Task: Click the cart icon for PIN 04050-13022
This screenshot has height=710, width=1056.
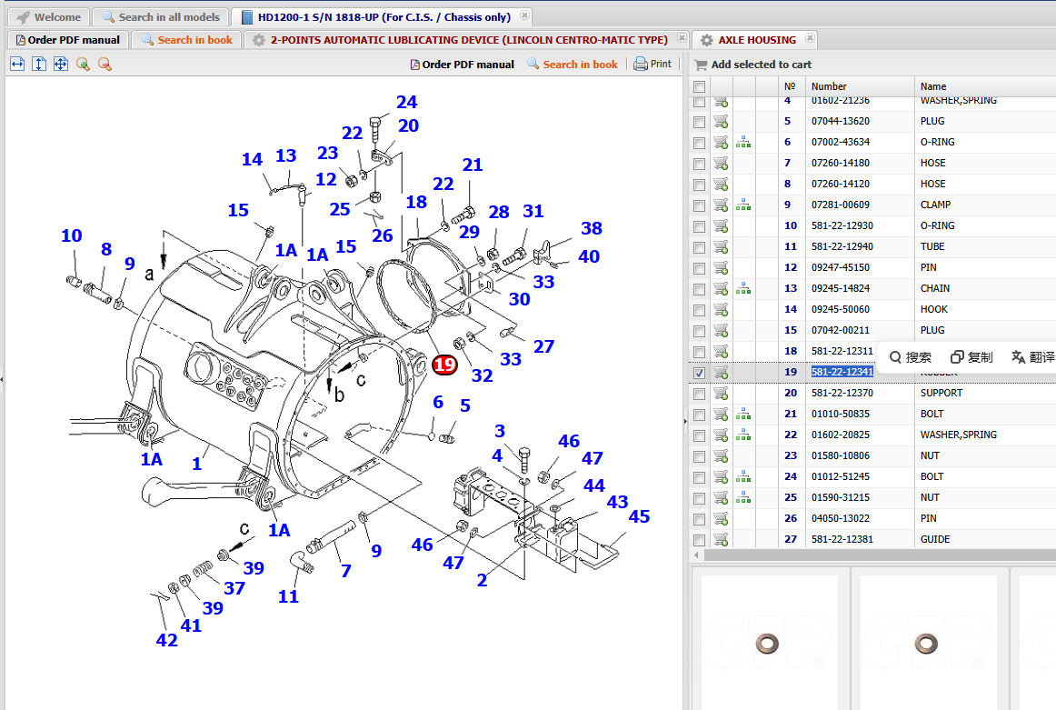Action: point(722,518)
